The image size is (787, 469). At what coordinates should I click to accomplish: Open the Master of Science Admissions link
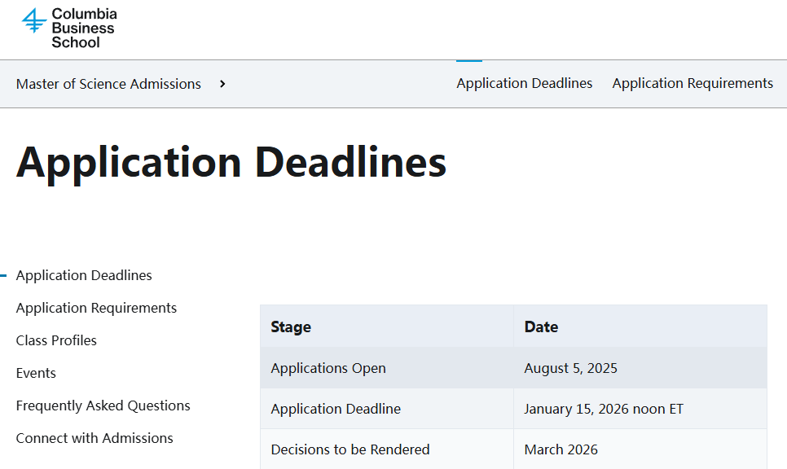pyautogui.click(x=108, y=84)
